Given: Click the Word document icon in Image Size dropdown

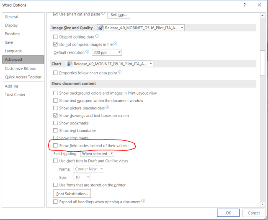Looking at the screenshot, I should click(101, 28).
